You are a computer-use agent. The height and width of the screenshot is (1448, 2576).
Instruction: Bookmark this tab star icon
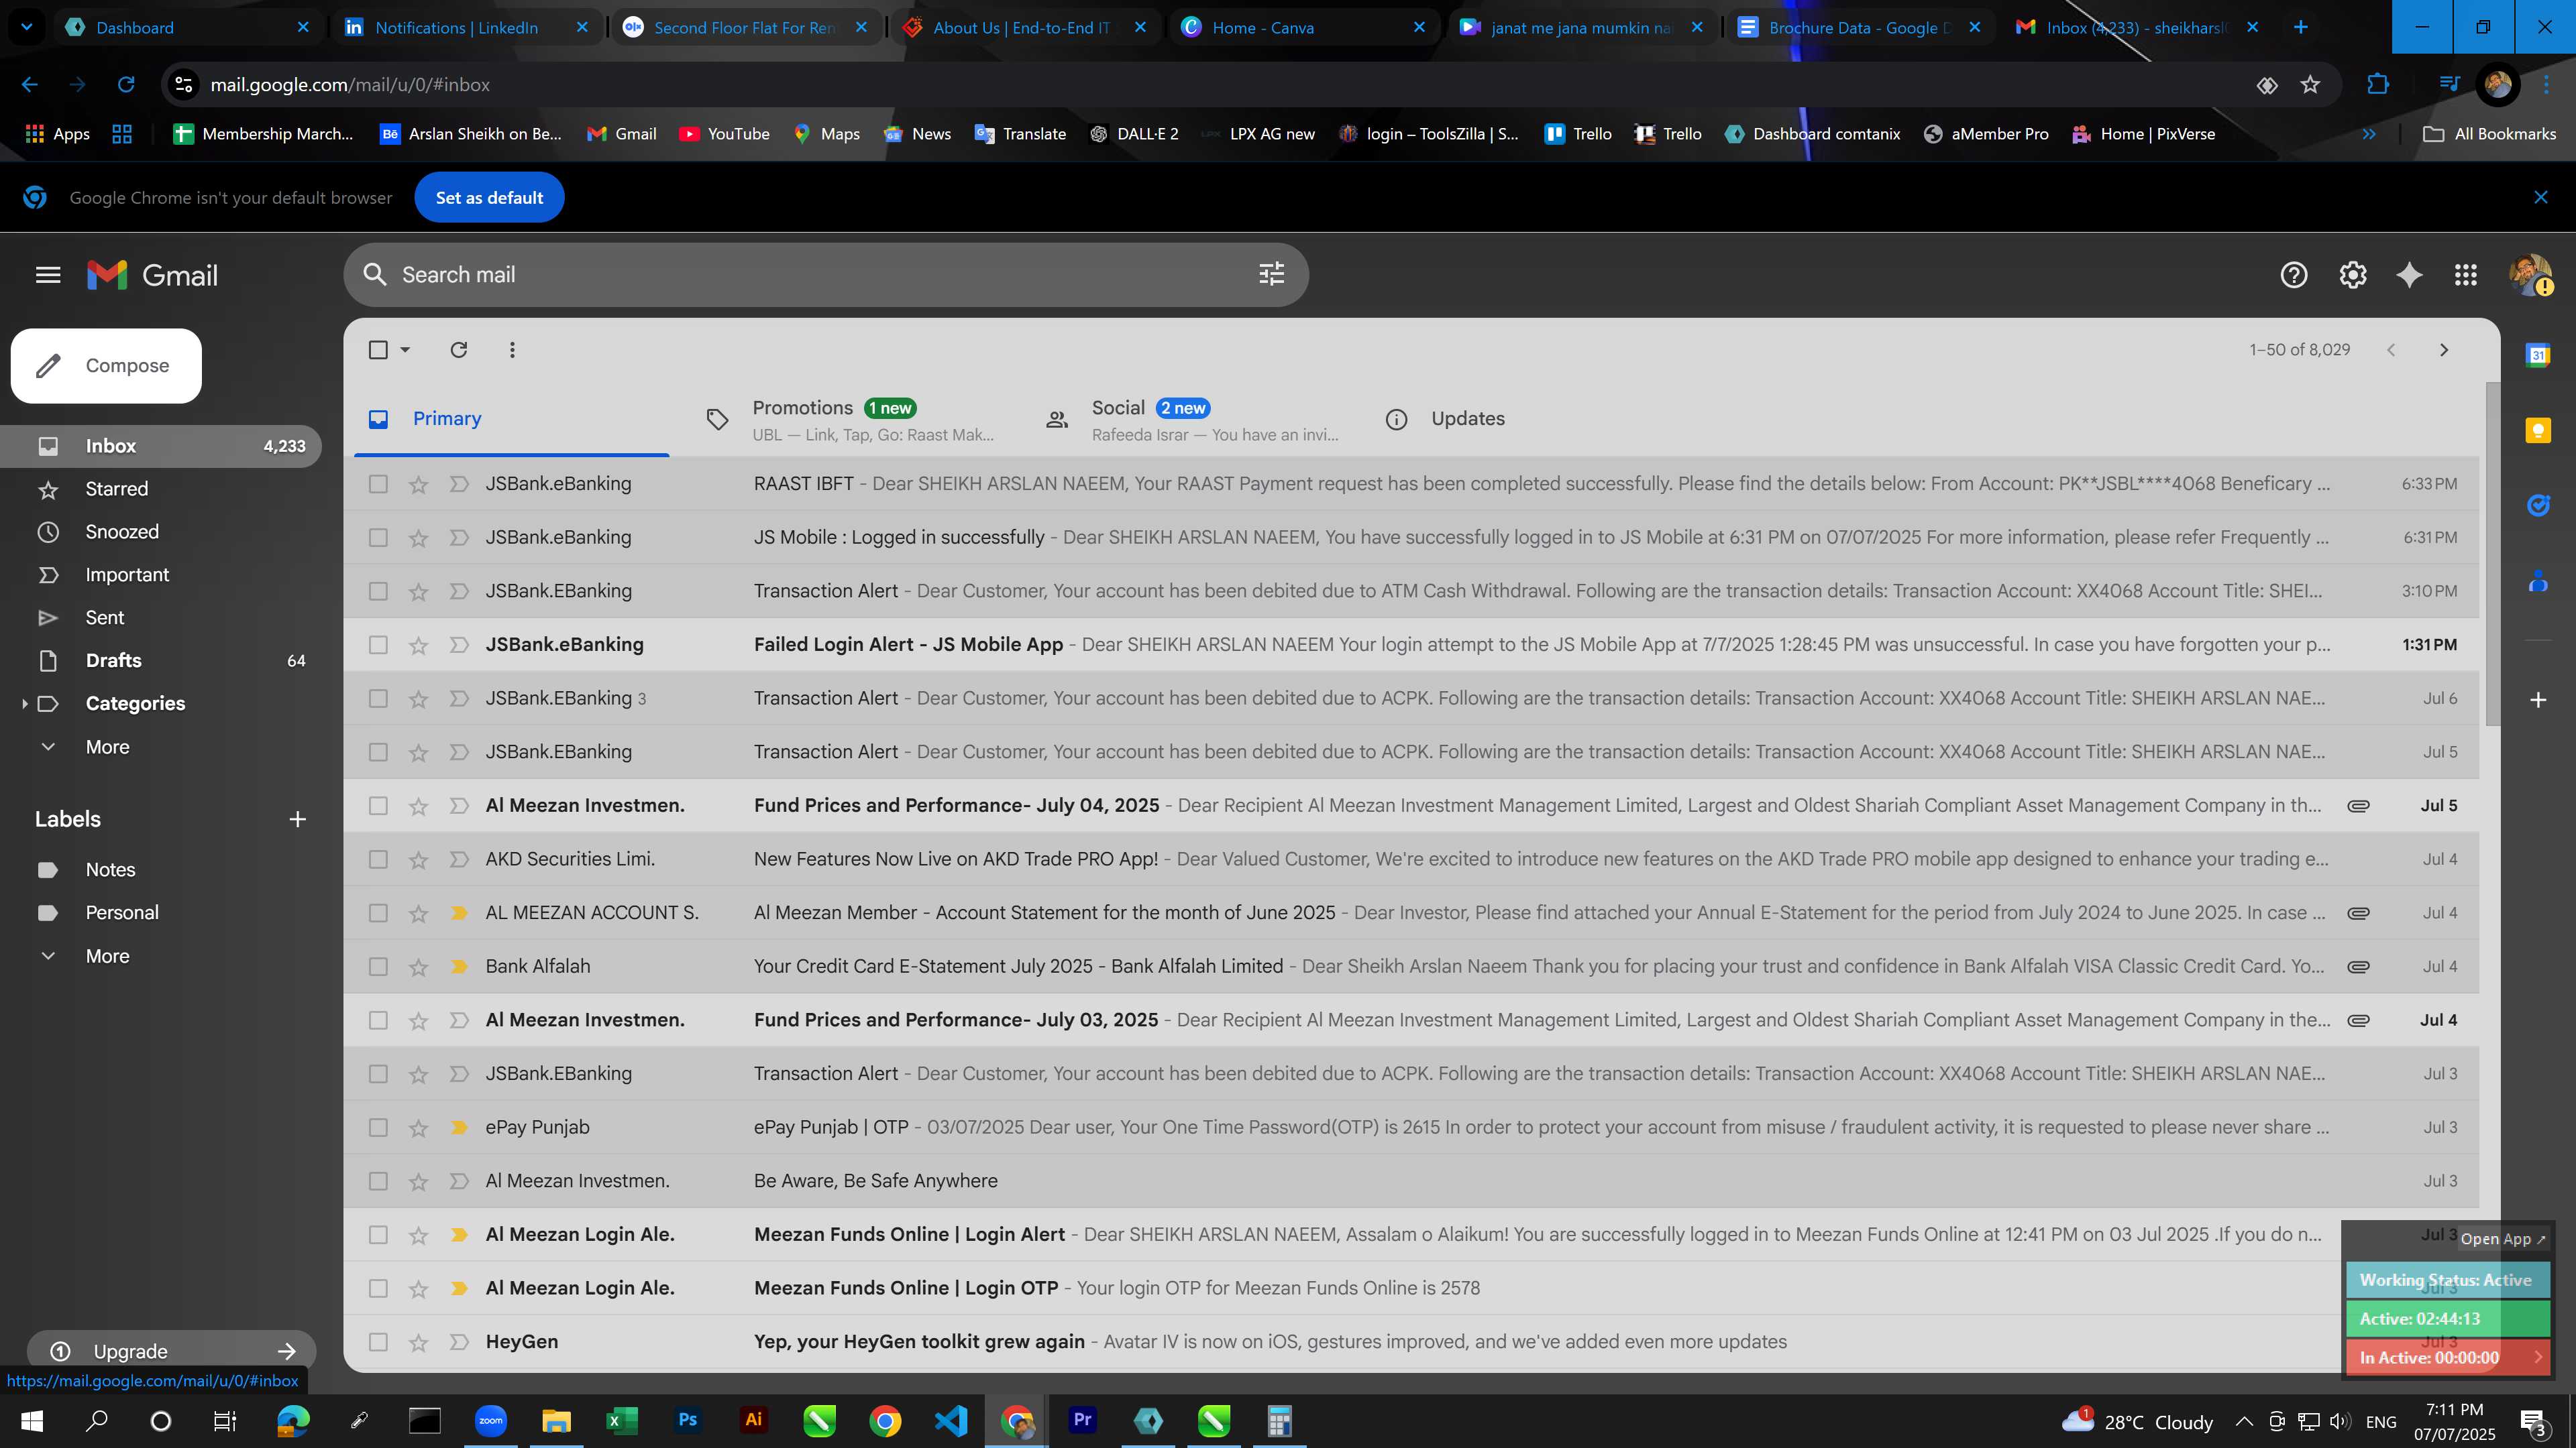coord(2310,85)
